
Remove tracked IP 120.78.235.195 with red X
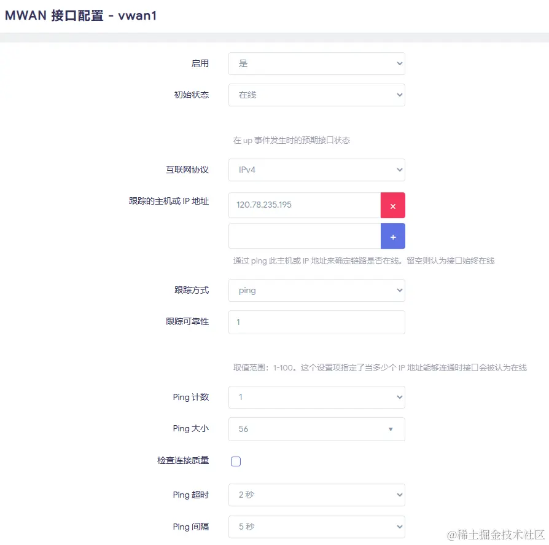393,205
